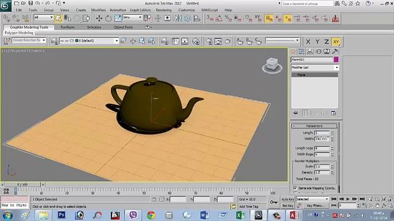Open Key Filters dialog button

(x=316, y=206)
